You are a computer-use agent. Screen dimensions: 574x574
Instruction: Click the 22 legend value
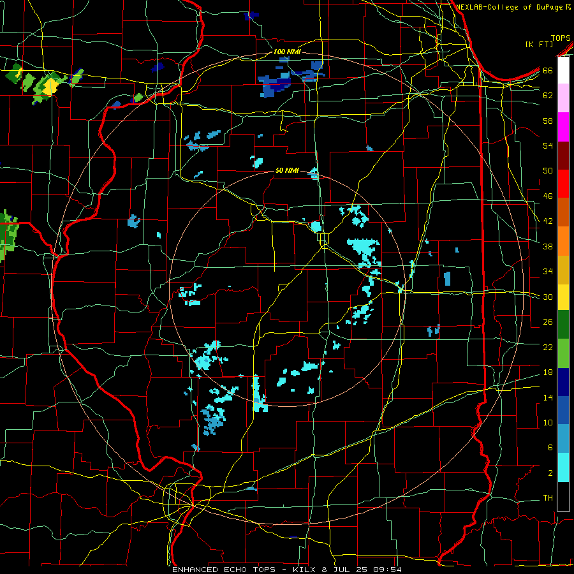click(548, 348)
